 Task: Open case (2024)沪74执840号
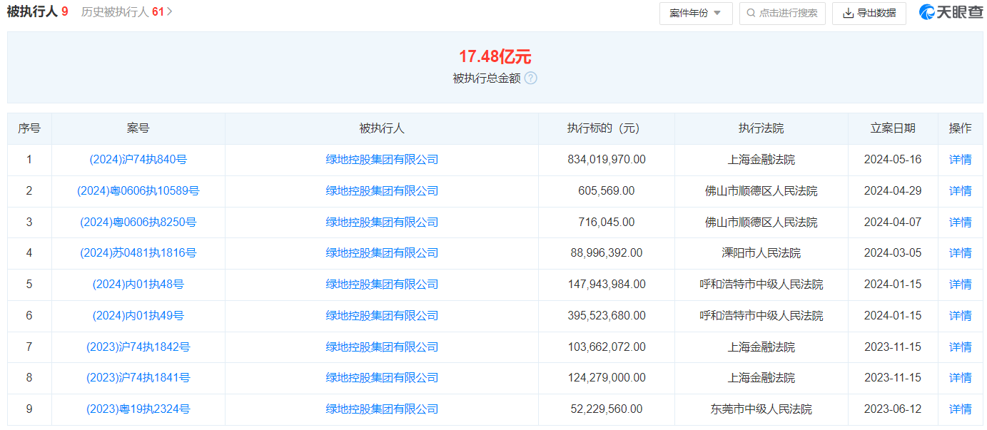pos(138,160)
